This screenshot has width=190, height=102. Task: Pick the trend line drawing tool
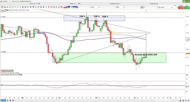pyautogui.click(x=13, y=7)
